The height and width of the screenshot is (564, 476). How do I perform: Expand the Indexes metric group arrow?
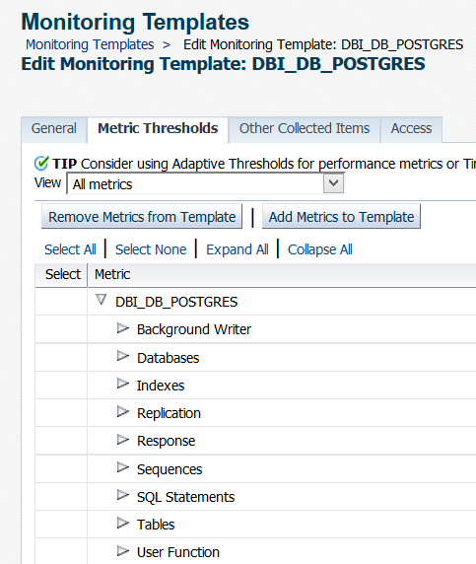(123, 385)
